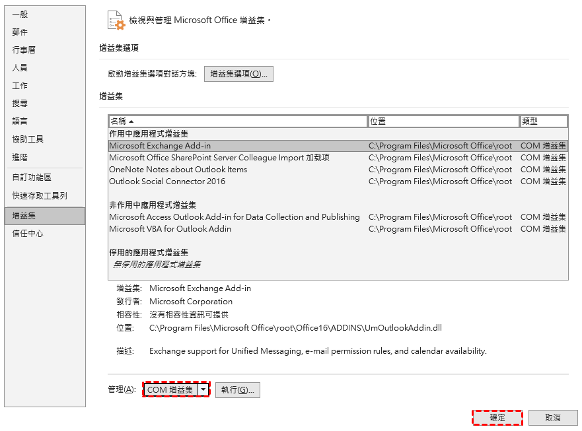Select the Microsoft Exchange Add-in row
582x431 pixels.
click(x=338, y=146)
